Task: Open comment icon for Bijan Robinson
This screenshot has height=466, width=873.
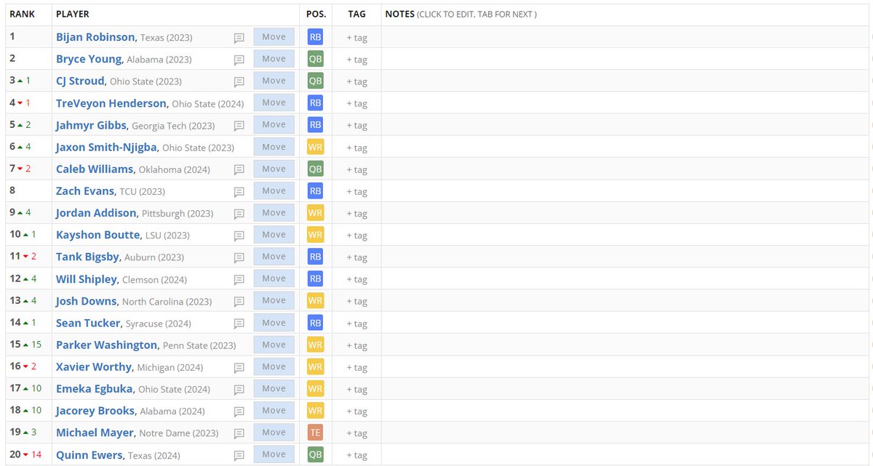Action: point(239,38)
